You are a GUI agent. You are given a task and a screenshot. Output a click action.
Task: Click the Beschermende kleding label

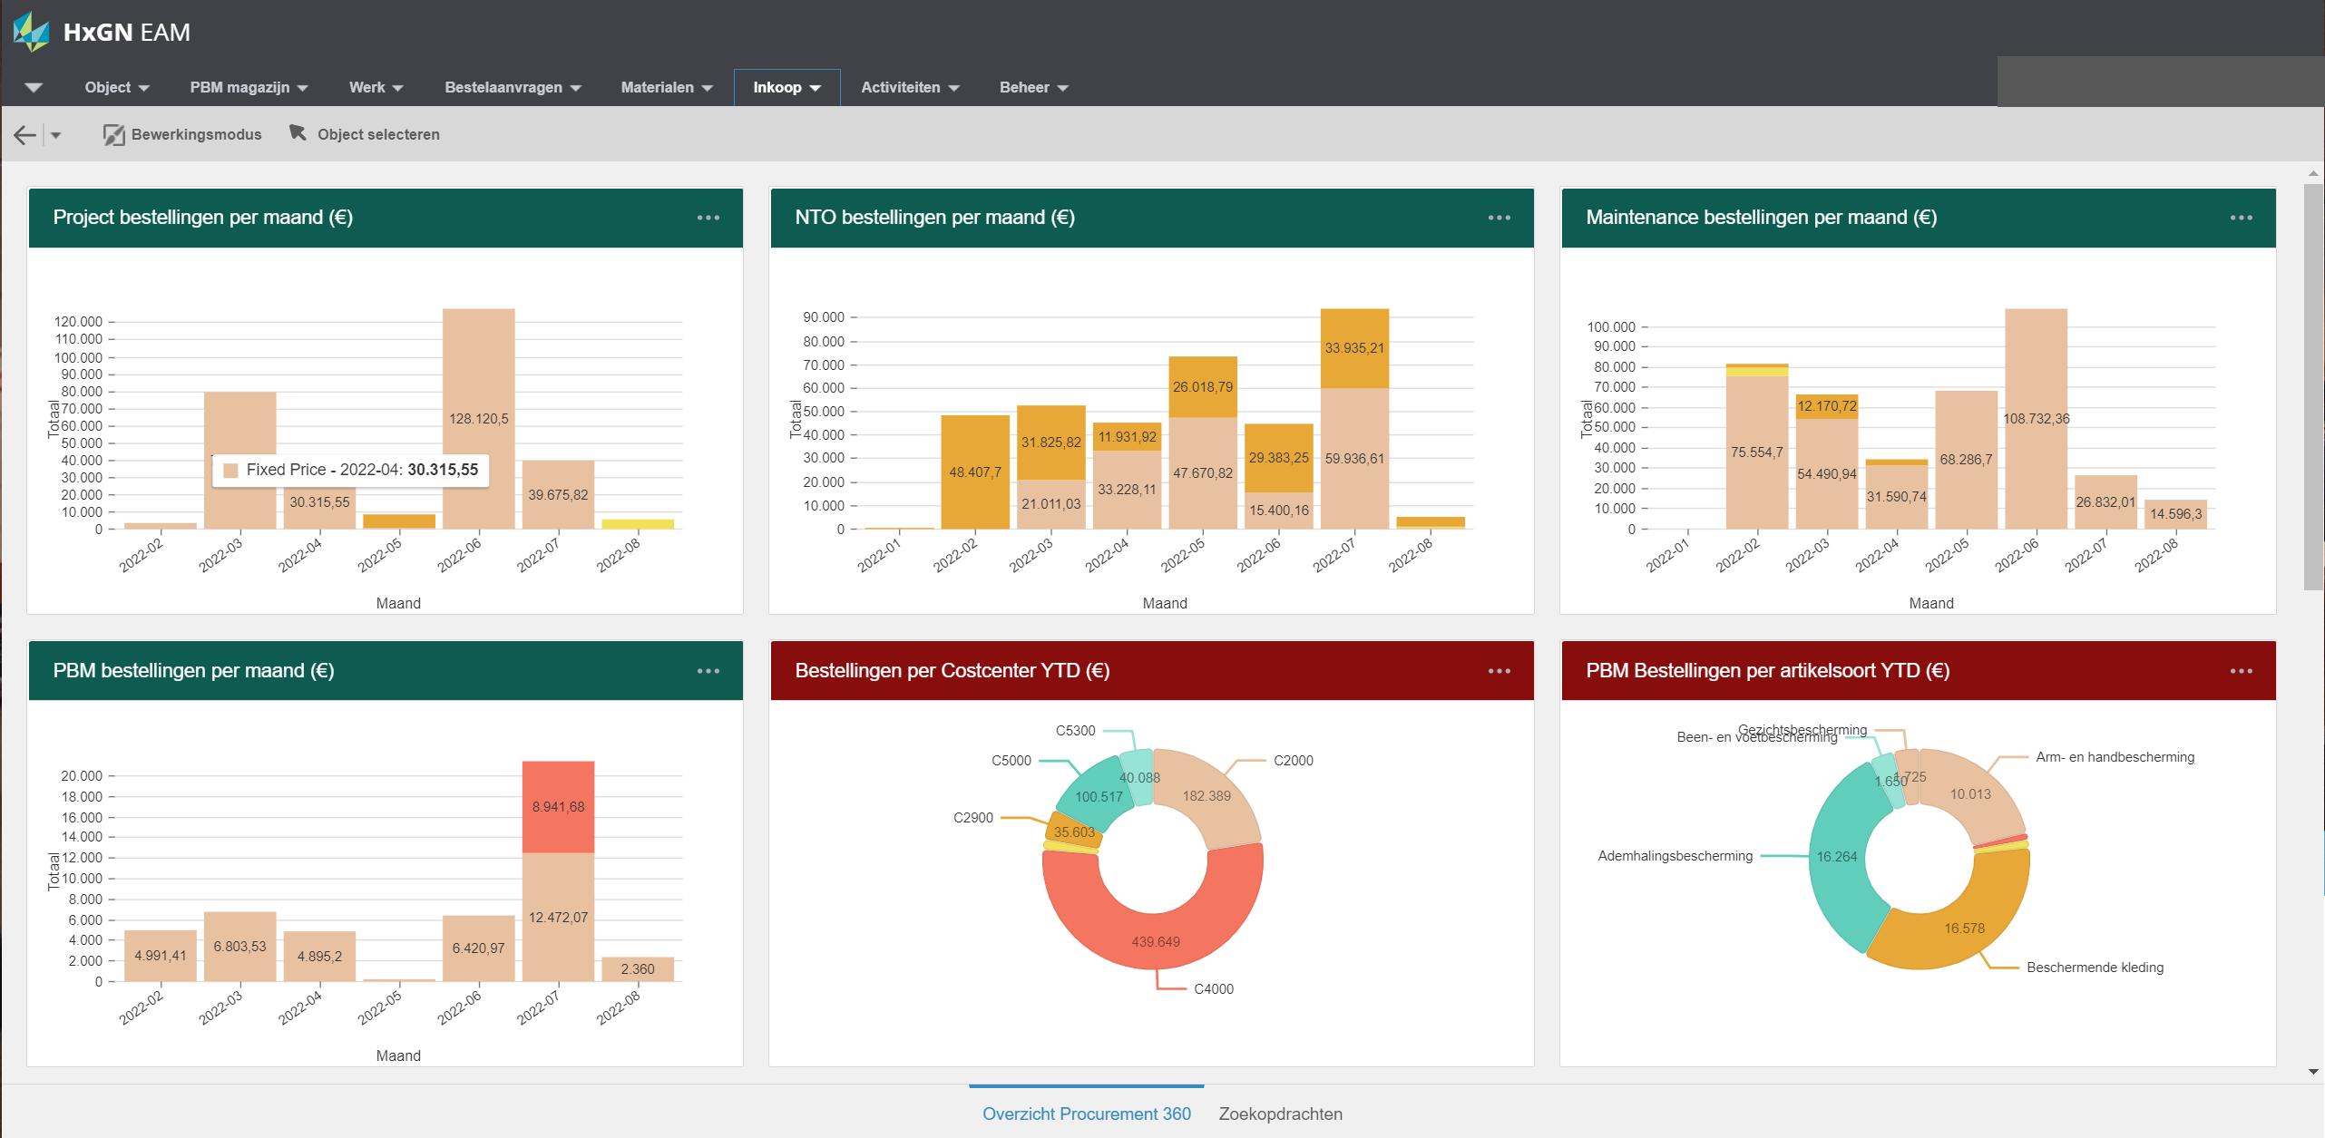(2095, 968)
